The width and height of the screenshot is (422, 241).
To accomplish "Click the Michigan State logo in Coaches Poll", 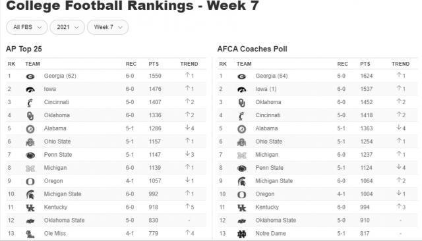I will (x=241, y=182).
